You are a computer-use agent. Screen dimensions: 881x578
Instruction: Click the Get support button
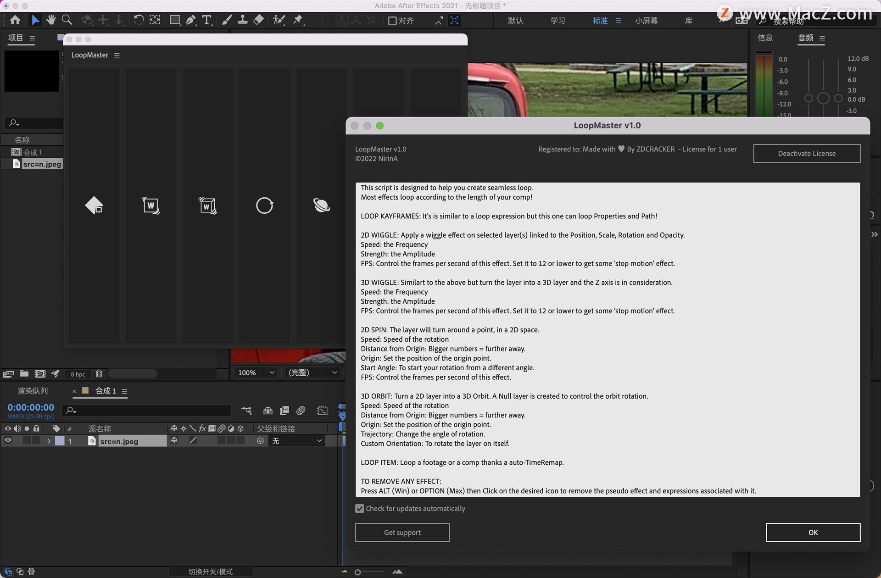(x=402, y=532)
